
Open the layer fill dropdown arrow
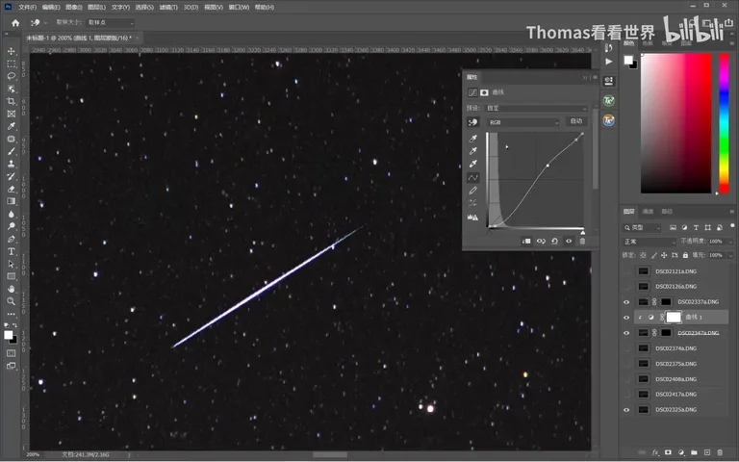click(731, 255)
